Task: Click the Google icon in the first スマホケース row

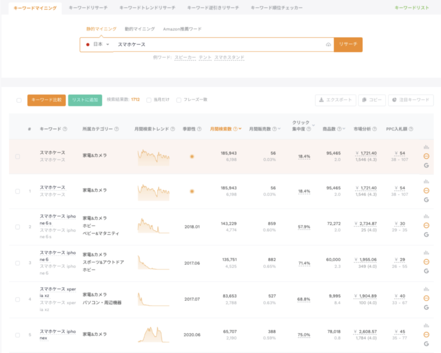Action: click(x=426, y=164)
